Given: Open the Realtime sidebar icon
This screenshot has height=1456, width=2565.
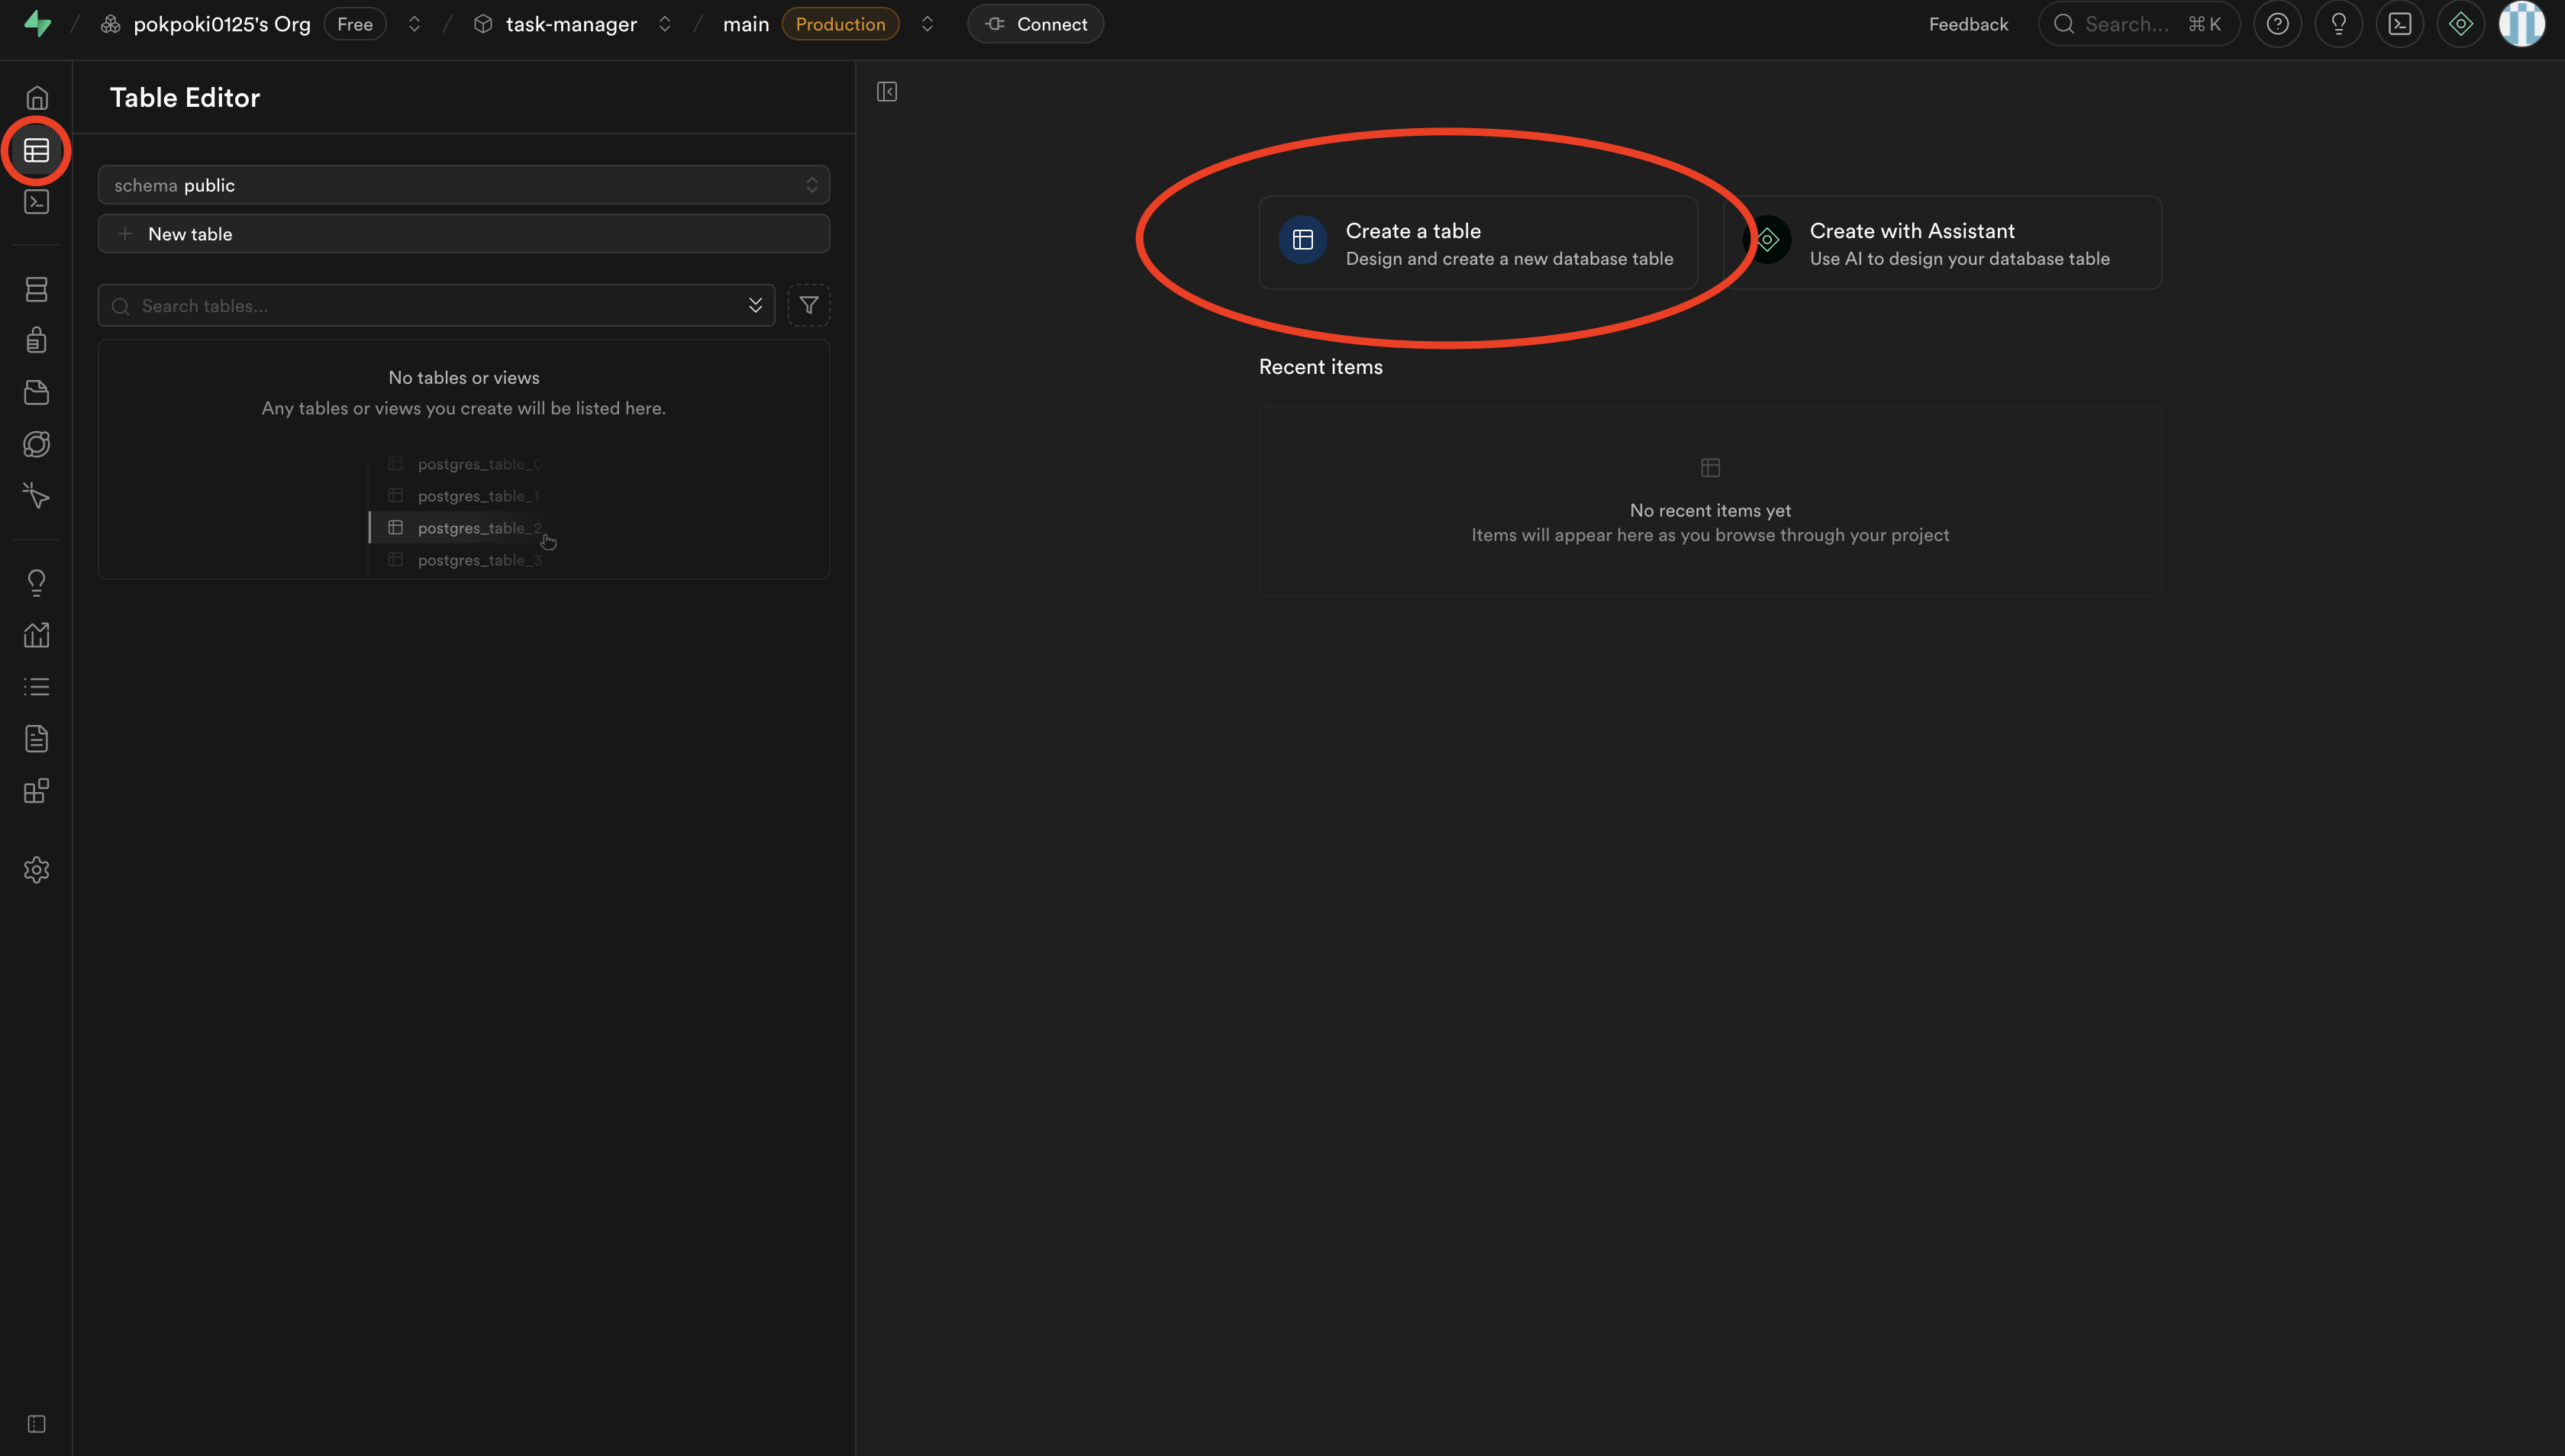Looking at the screenshot, I should point(36,496).
